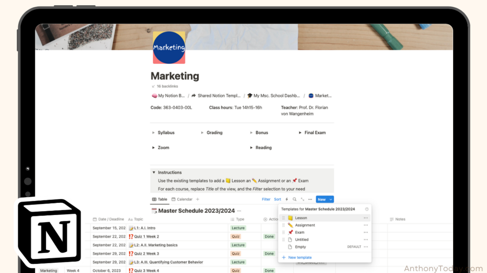487x273 pixels.
Task: Choose the Untitled template
Action: [325, 240]
